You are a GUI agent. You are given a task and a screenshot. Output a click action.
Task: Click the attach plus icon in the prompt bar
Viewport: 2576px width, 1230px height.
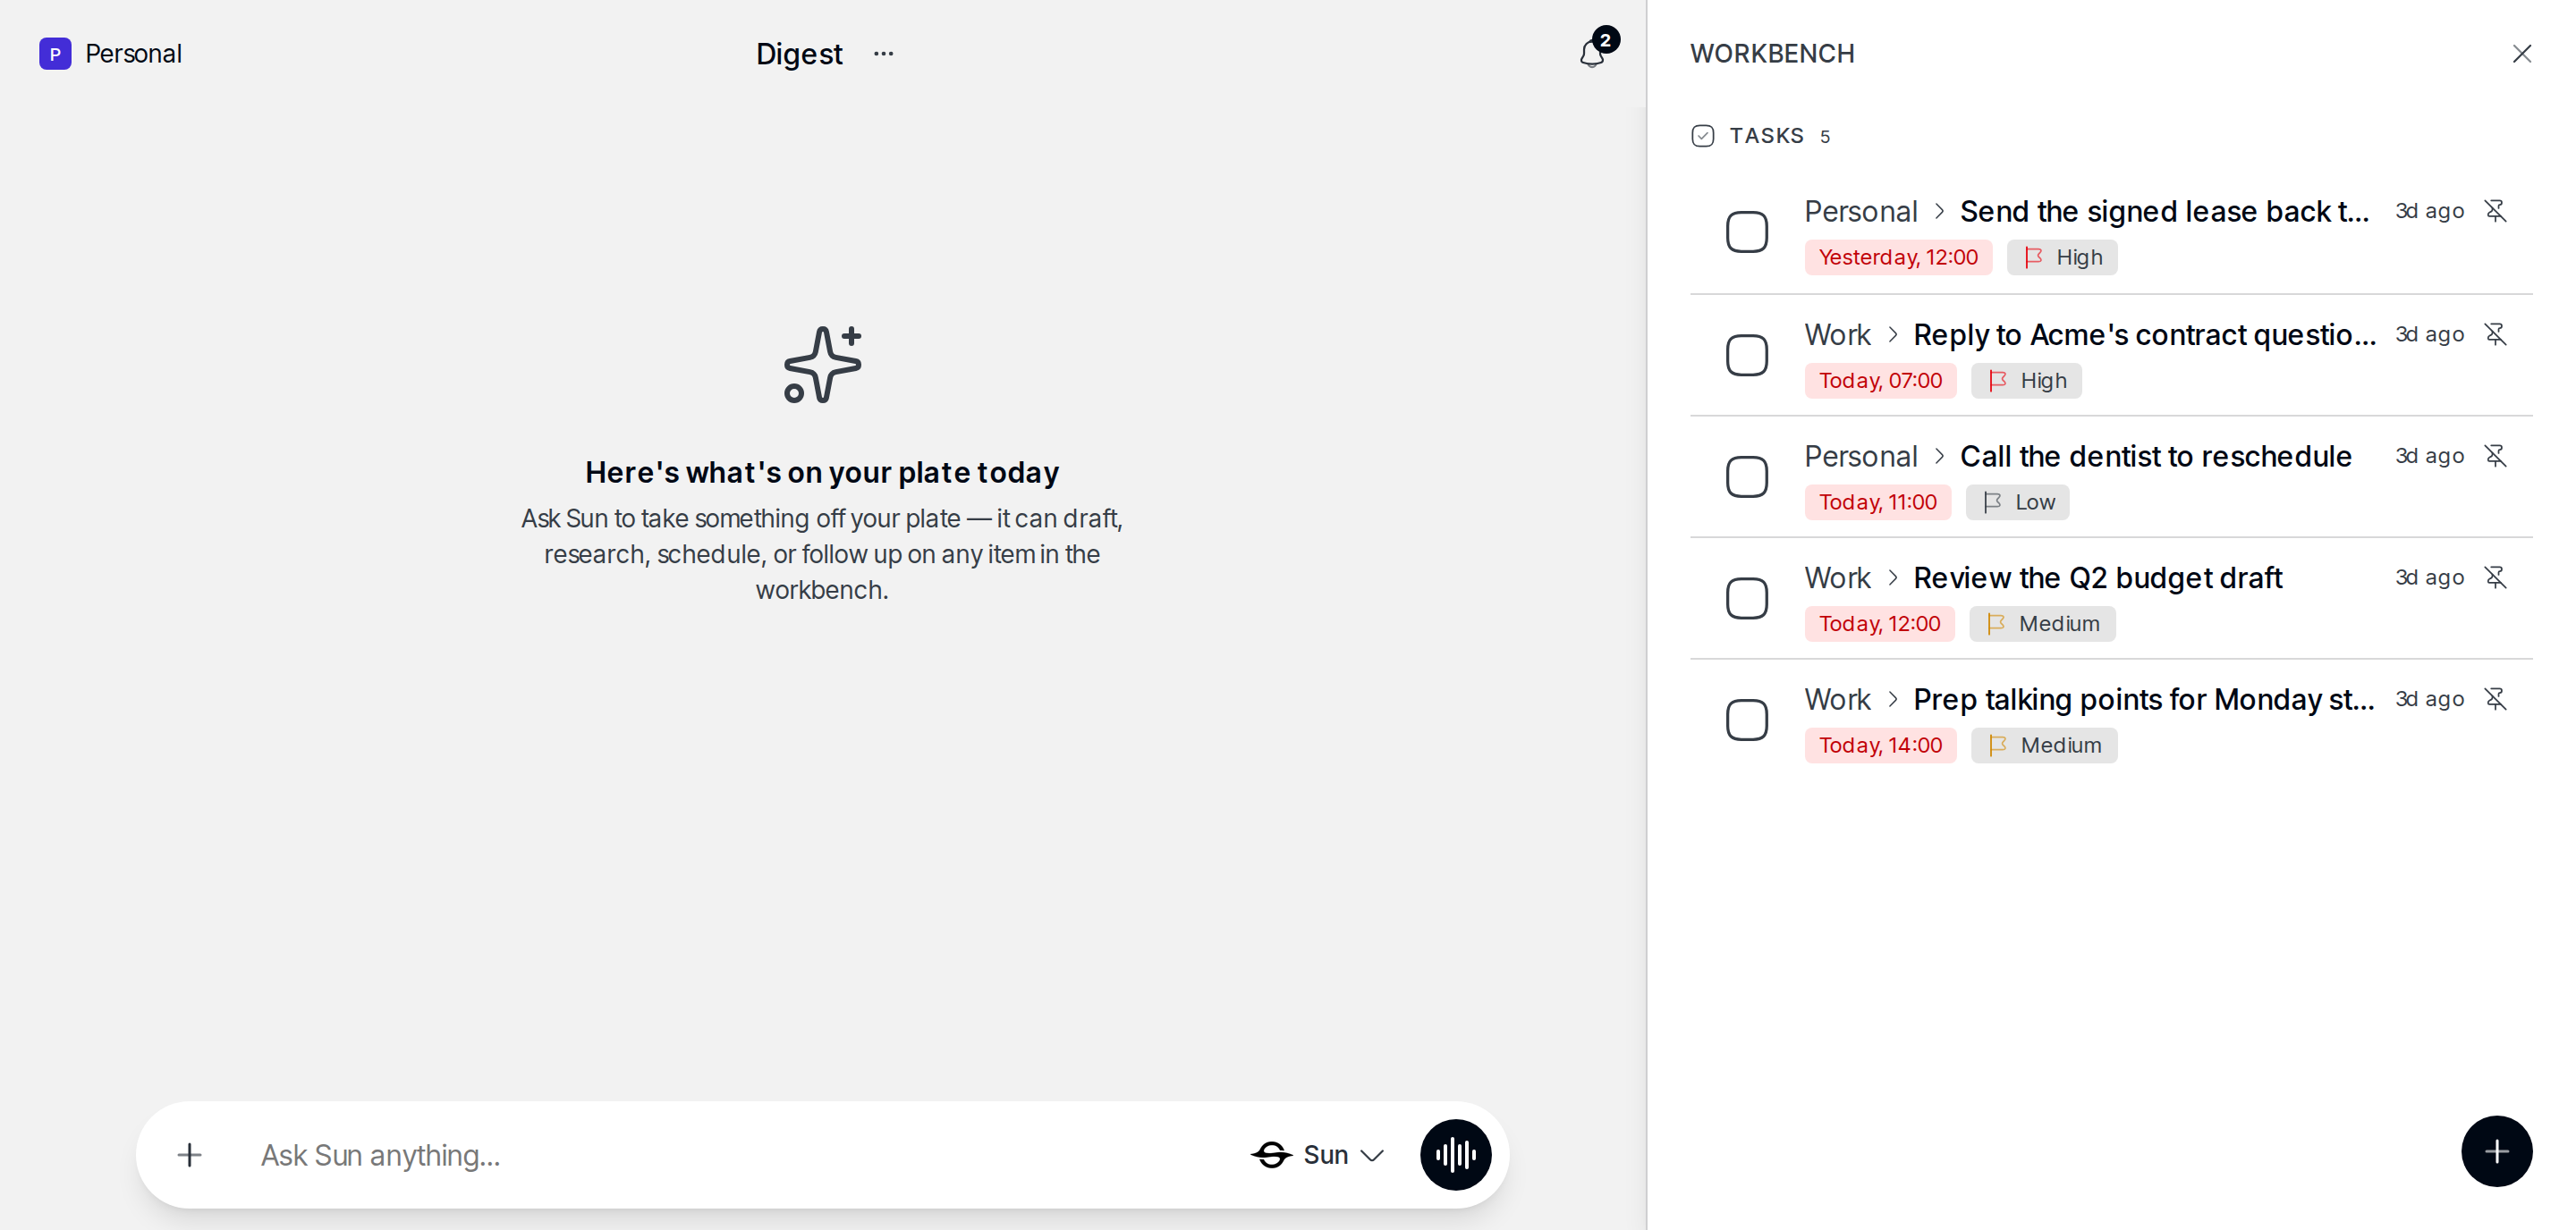pos(189,1155)
